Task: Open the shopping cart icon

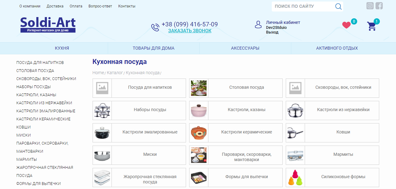Action: point(371,26)
